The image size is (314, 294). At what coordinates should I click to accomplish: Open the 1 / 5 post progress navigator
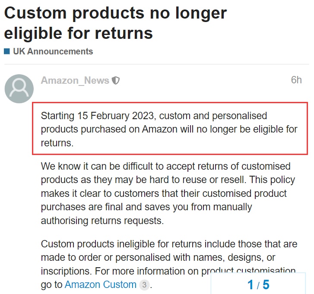(258, 285)
